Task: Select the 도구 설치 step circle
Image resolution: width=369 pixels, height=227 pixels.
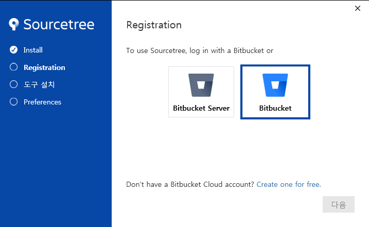Action: (x=14, y=84)
